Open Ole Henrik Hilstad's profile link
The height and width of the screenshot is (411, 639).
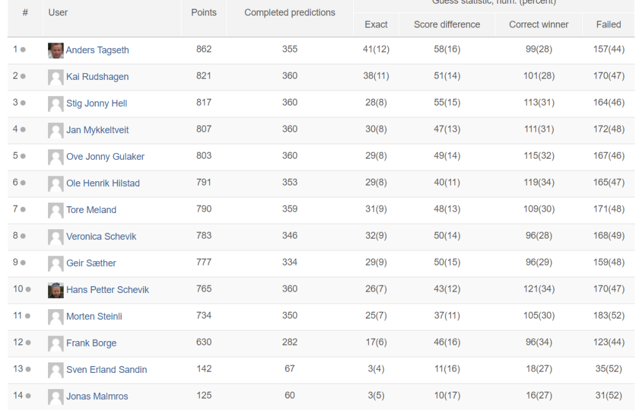coord(103,183)
